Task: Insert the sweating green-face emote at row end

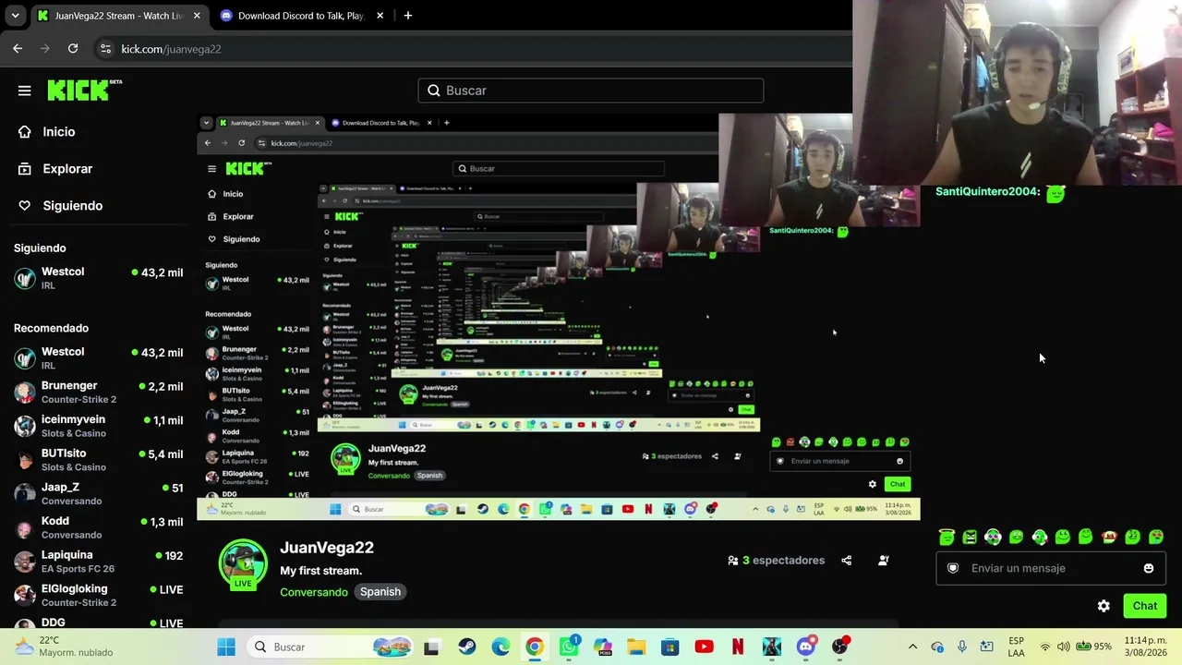Action: [1155, 537]
